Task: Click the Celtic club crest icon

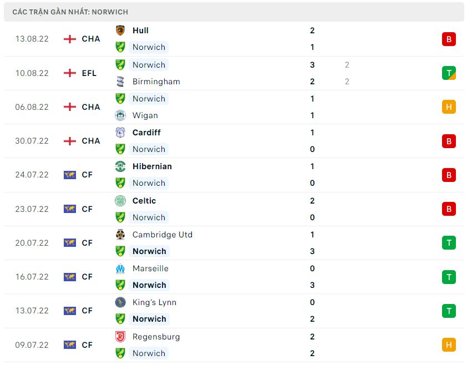Action: 120,201
